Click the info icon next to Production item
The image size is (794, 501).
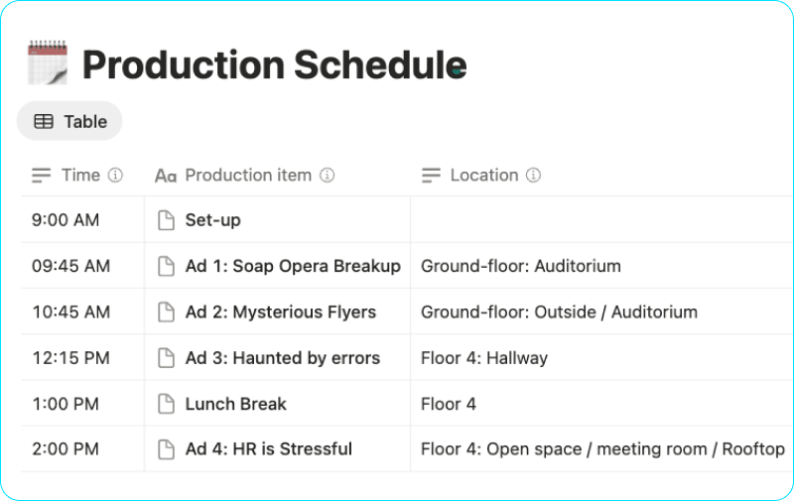327,176
